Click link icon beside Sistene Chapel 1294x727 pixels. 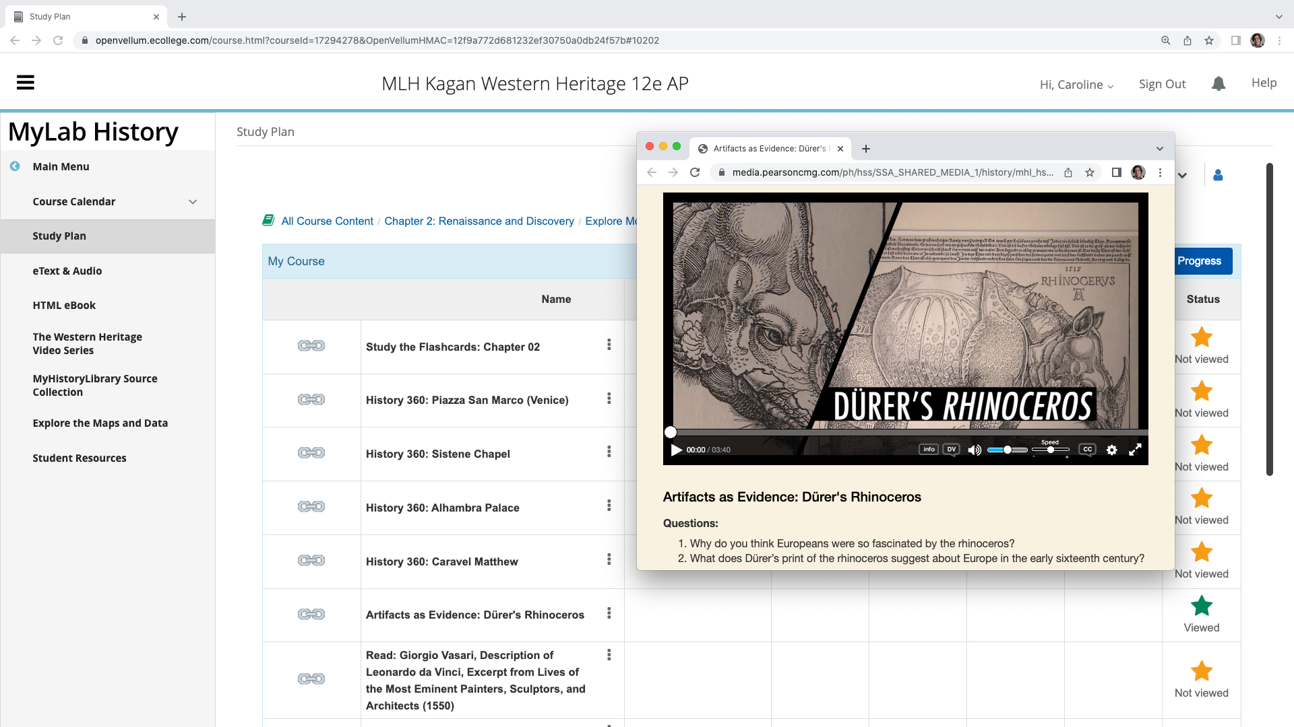tap(311, 453)
